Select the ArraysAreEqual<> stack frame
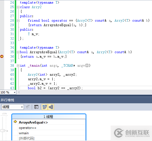The width and height of the screenshot is (152, 141). click(49, 122)
